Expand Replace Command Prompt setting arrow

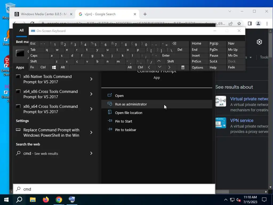click(91, 132)
